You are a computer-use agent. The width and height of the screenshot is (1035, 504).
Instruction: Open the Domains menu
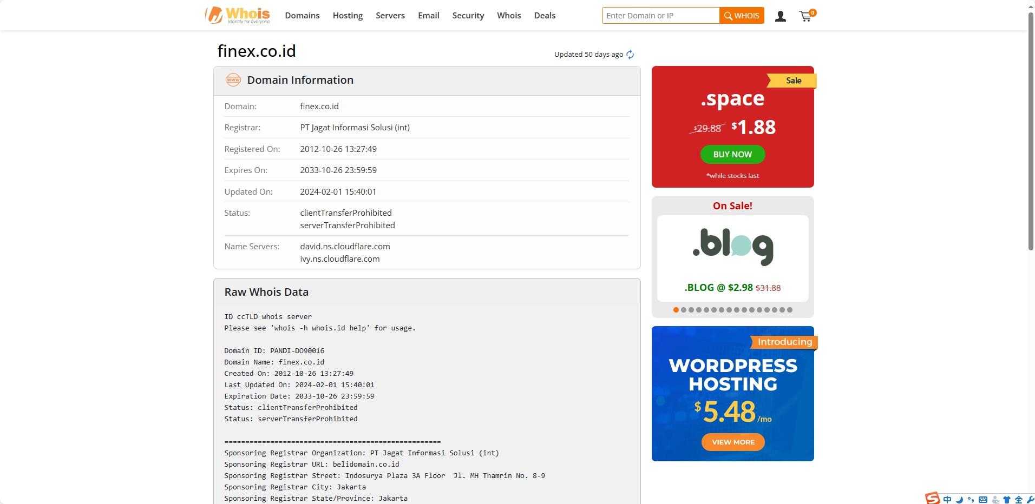tap(302, 16)
